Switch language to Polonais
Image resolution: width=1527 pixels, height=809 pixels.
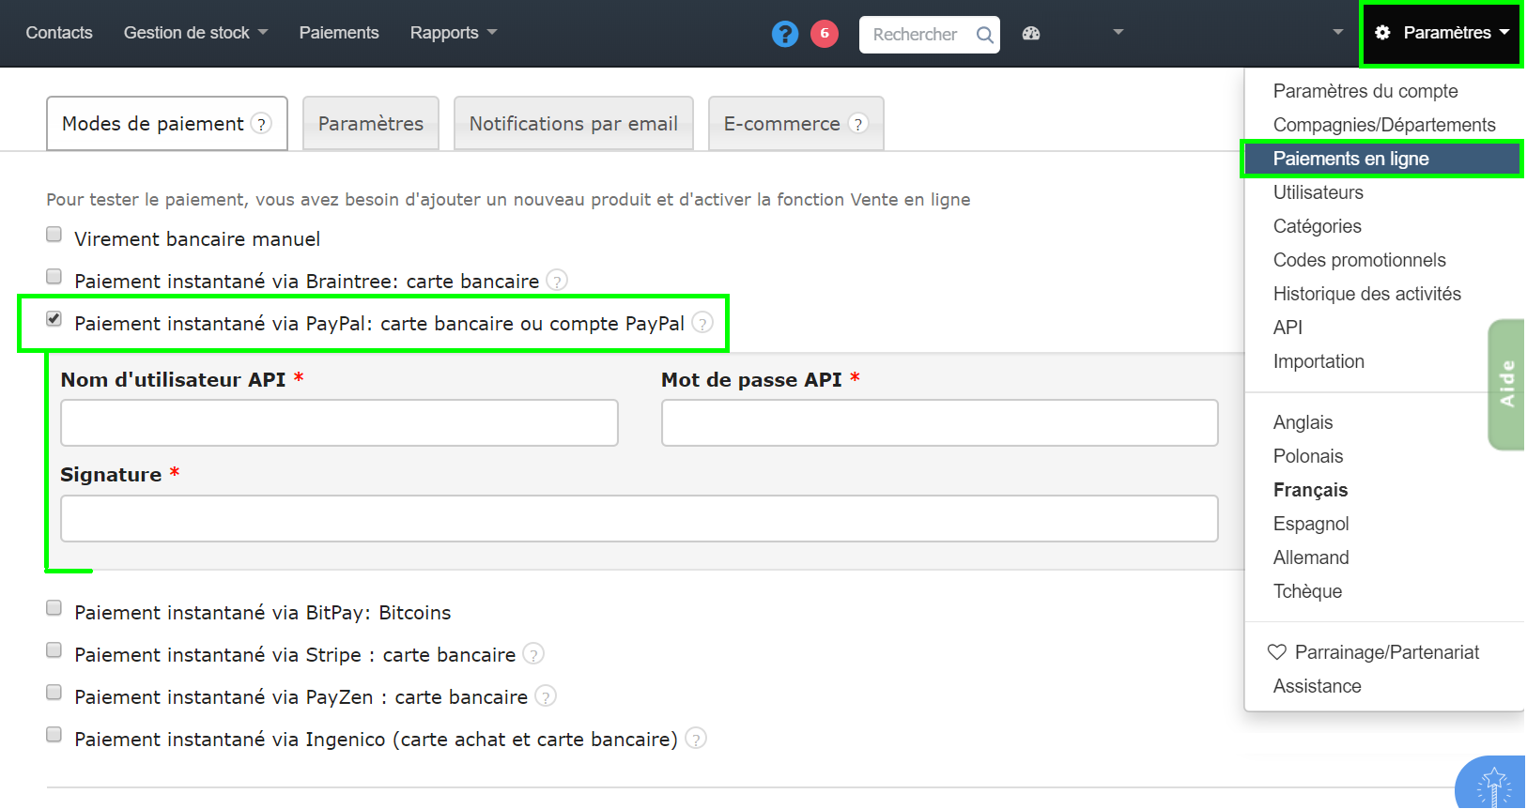(x=1308, y=456)
